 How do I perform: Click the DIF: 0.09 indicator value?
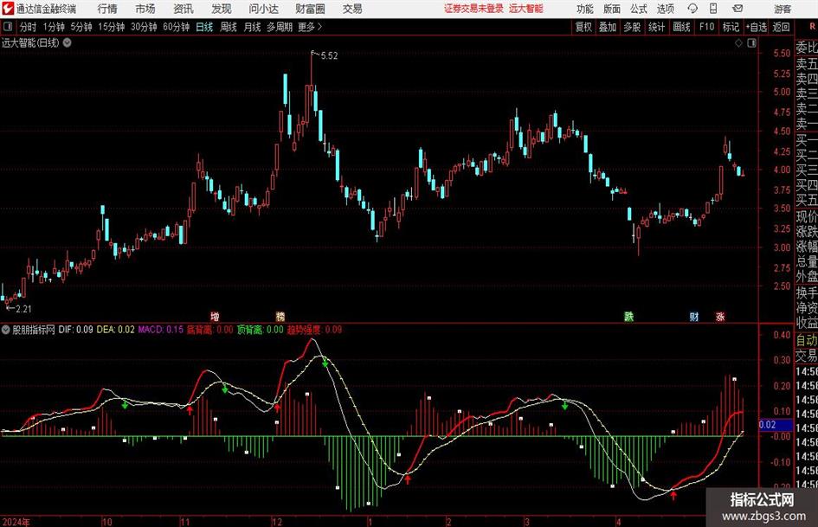75,330
